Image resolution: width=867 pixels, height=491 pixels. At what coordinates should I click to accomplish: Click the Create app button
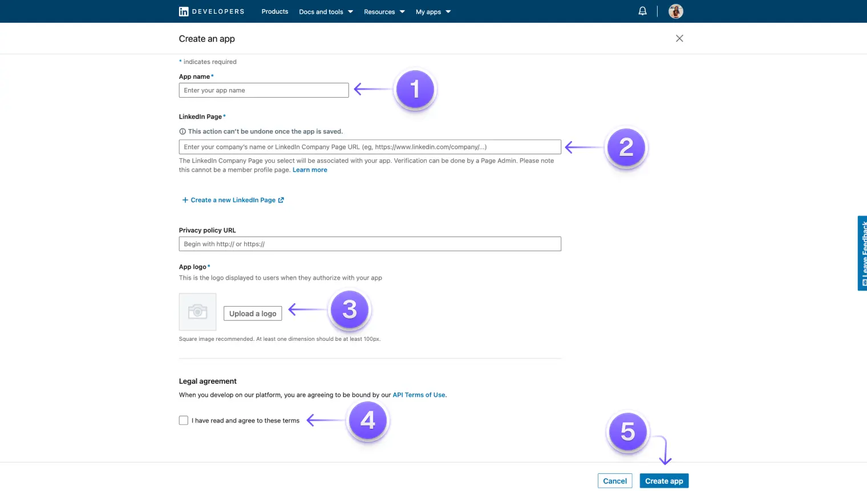[663, 480]
